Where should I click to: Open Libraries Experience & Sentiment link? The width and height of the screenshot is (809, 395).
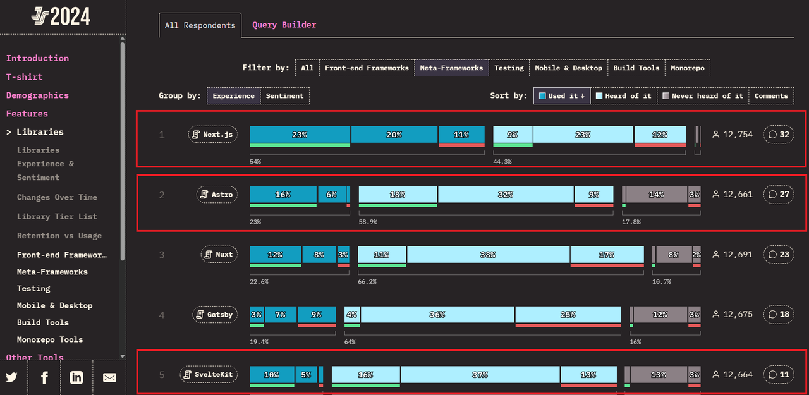(x=46, y=164)
